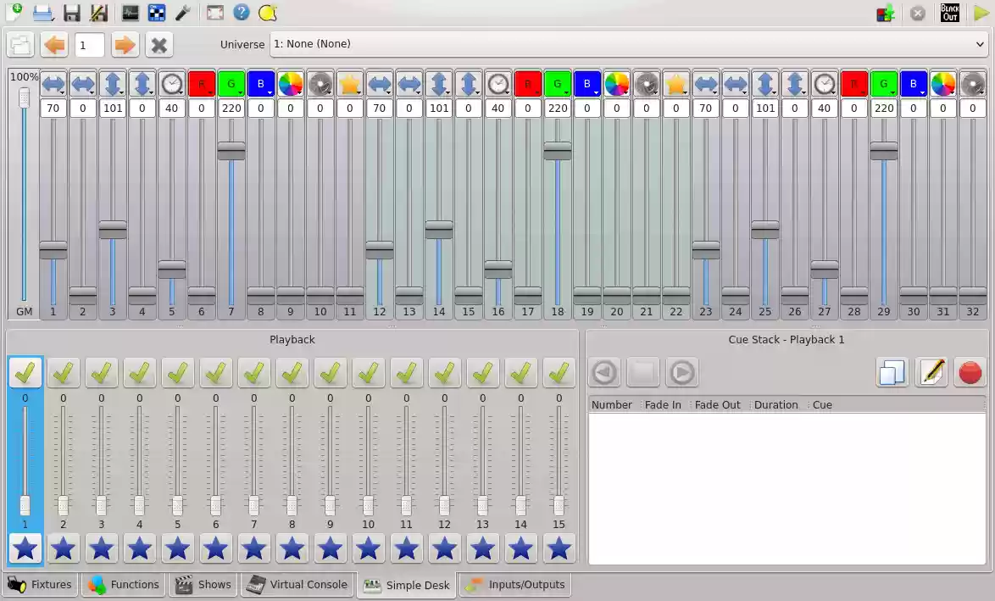Open the channel 8 blue type button
995x601 pixels.
click(x=261, y=84)
